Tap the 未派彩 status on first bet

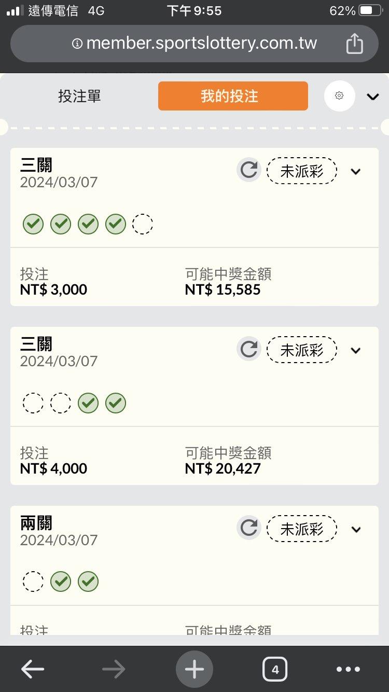click(x=302, y=171)
